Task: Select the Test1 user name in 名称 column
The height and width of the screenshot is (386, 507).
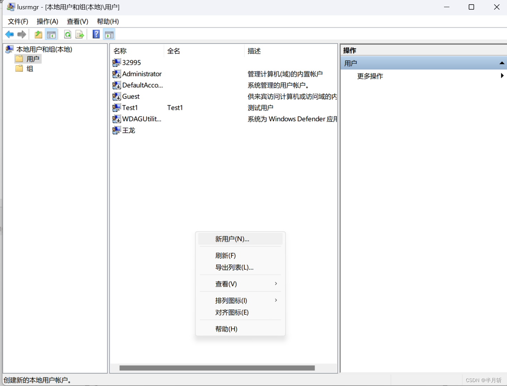Action: pos(130,108)
